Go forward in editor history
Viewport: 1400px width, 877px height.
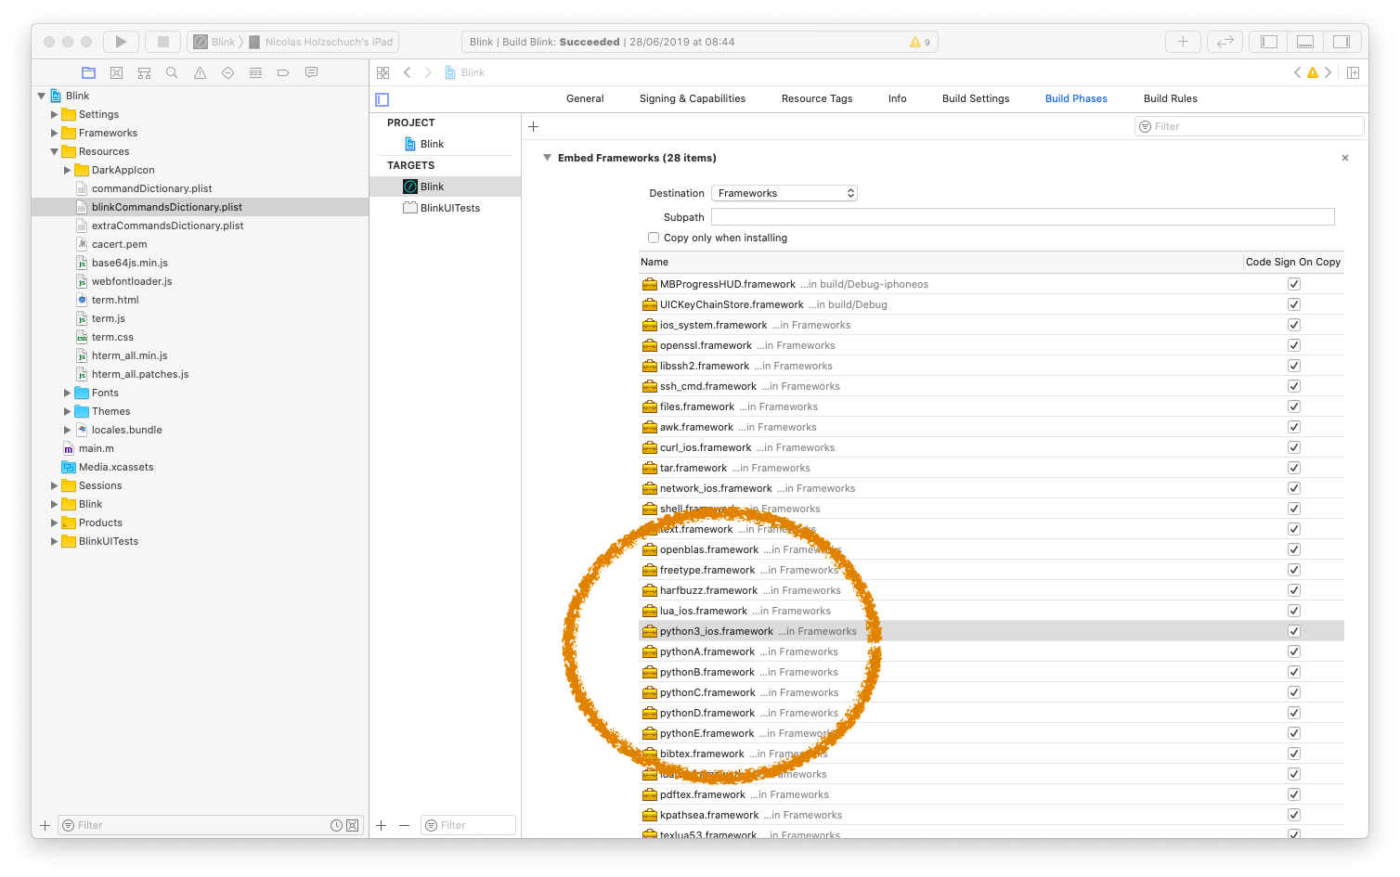(x=428, y=72)
